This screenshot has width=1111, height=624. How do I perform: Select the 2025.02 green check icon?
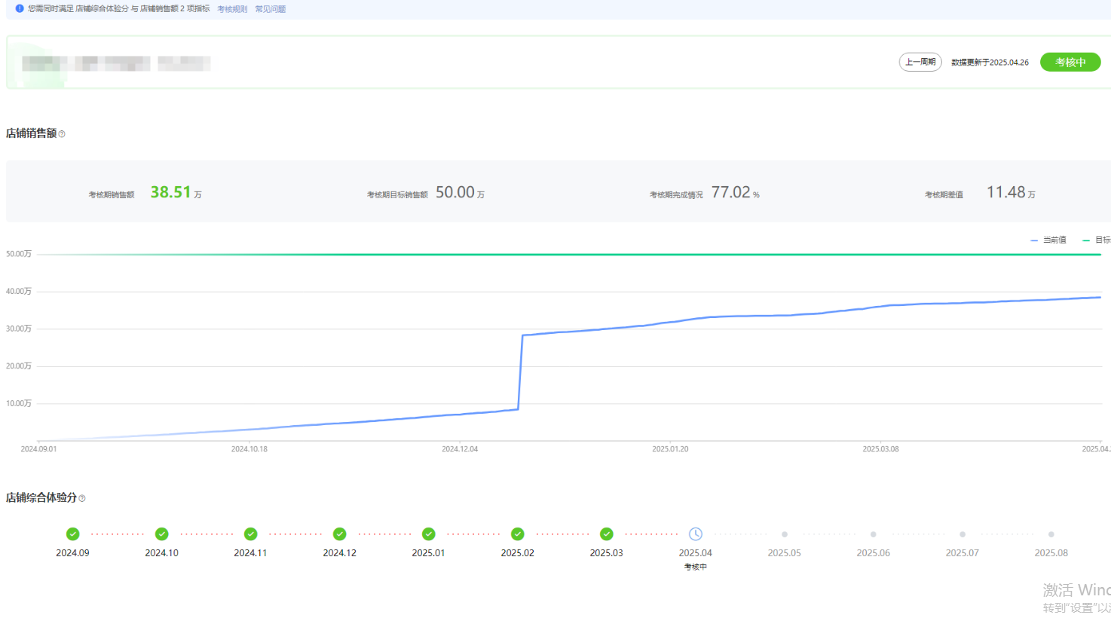point(518,534)
